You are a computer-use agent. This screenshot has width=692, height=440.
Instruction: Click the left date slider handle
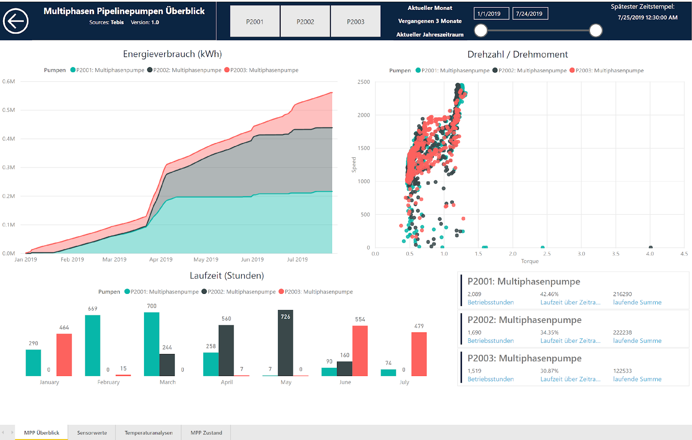coord(481,30)
